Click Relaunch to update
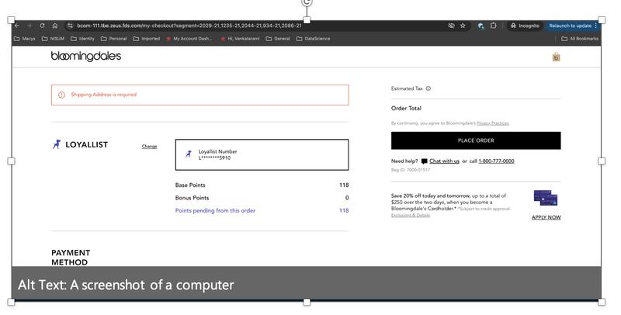The height and width of the screenshot is (315, 621). [x=573, y=26]
